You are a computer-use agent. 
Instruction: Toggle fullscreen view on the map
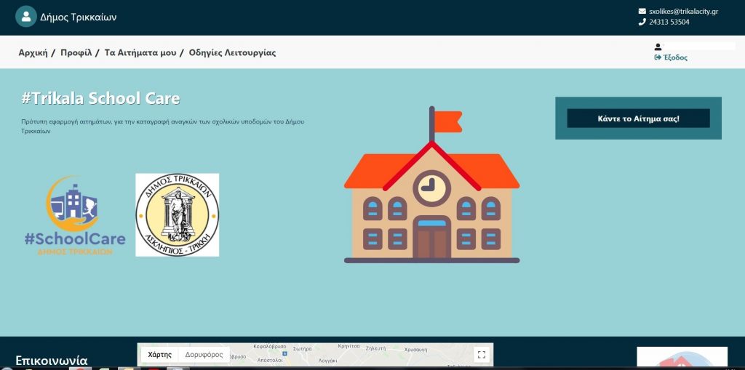coord(480,355)
